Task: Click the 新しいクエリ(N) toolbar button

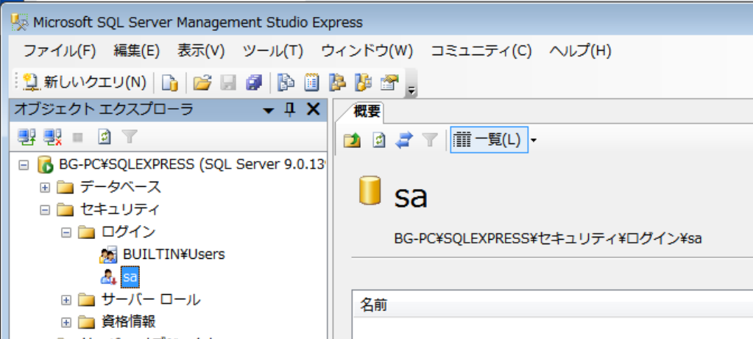Action: 85,82
